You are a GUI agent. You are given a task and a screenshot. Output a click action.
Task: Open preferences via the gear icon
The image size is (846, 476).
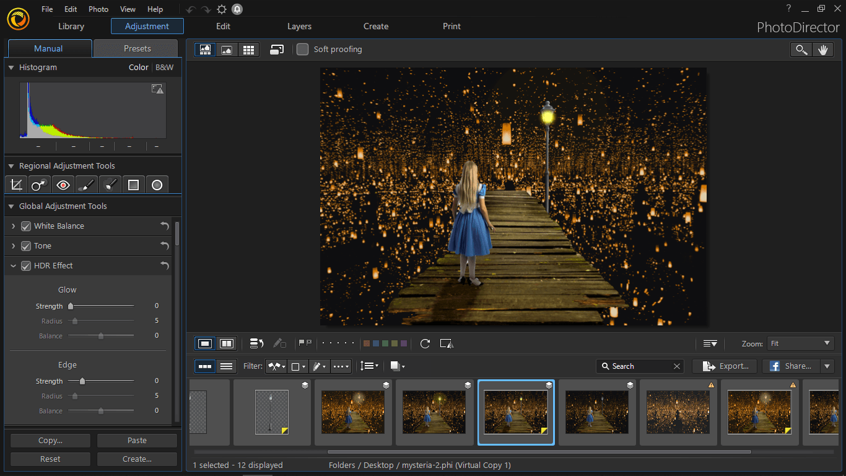222,9
